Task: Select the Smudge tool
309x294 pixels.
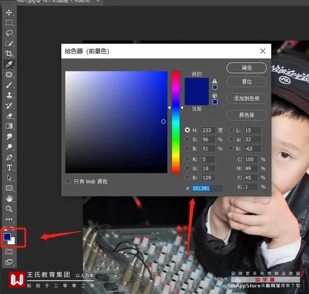Action: tap(9, 137)
